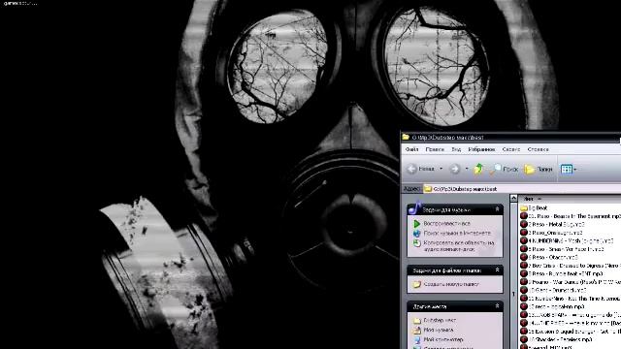Select the file 8 Reso - Rumble feat
This screenshot has width=621, height=349.
click(562, 273)
